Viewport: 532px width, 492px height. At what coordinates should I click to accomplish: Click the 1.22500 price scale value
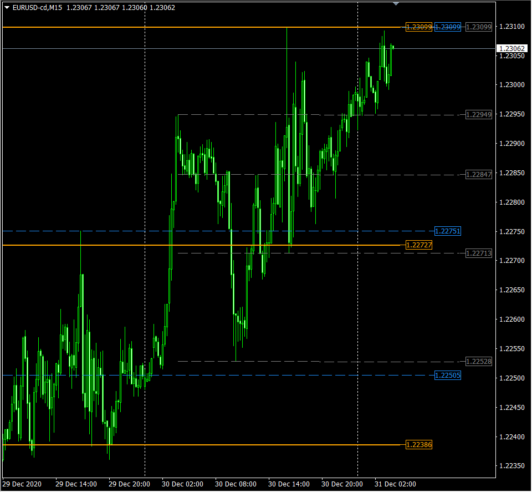[512, 378]
